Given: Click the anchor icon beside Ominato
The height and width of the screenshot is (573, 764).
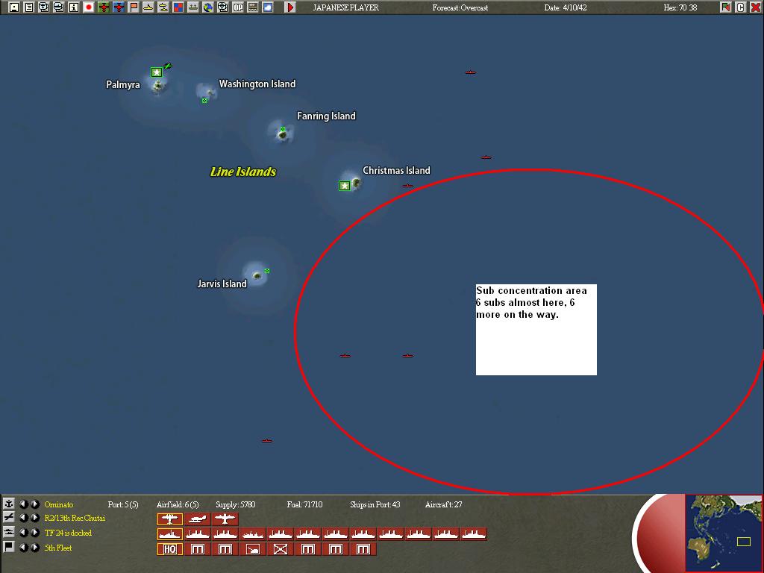Looking at the screenshot, I should click(x=9, y=504).
